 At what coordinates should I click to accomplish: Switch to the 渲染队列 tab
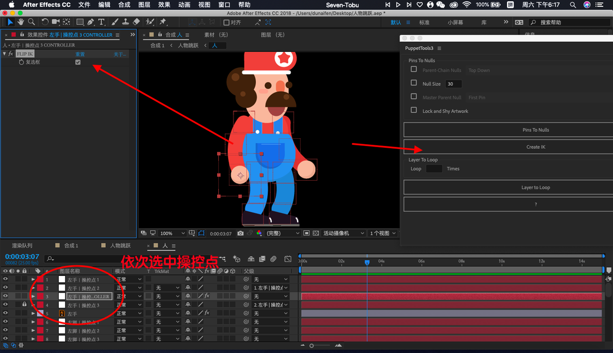coord(22,245)
